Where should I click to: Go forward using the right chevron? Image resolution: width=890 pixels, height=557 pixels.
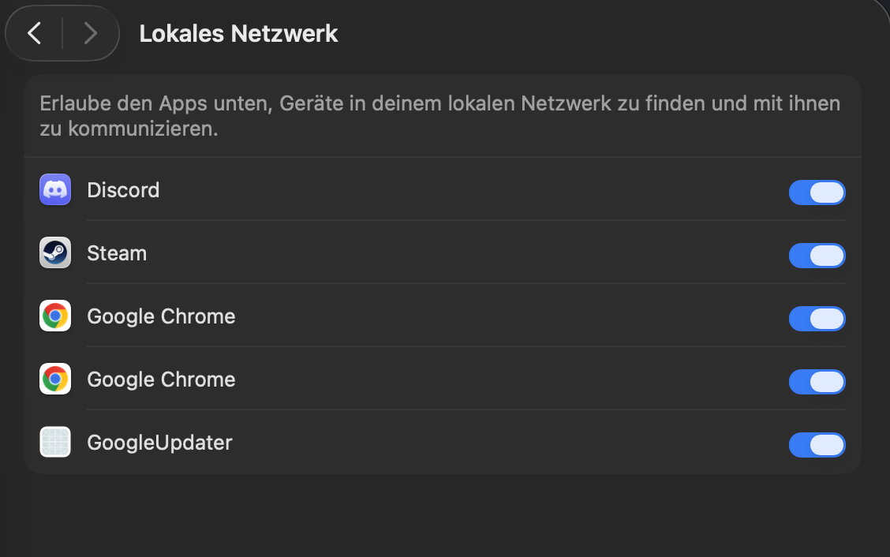click(x=90, y=33)
